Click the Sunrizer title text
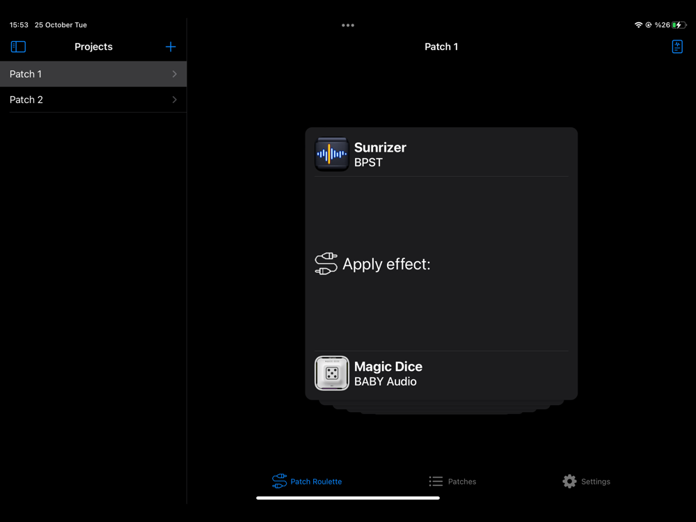Image resolution: width=696 pixels, height=522 pixels. coord(380,148)
